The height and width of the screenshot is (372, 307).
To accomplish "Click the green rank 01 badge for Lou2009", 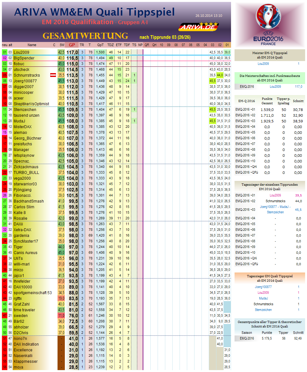I will coord(5,52).
